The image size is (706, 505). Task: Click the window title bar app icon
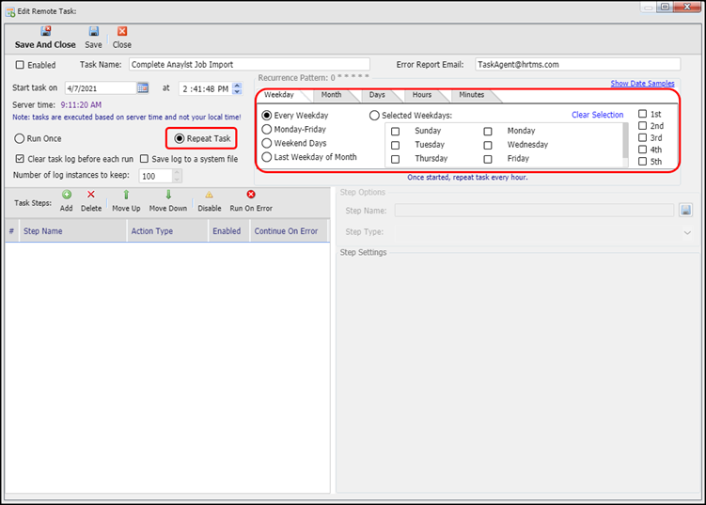click(x=10, y=11)
